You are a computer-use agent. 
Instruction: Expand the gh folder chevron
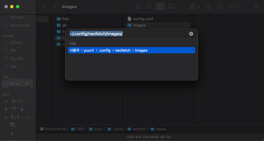(x=117, y=25)
